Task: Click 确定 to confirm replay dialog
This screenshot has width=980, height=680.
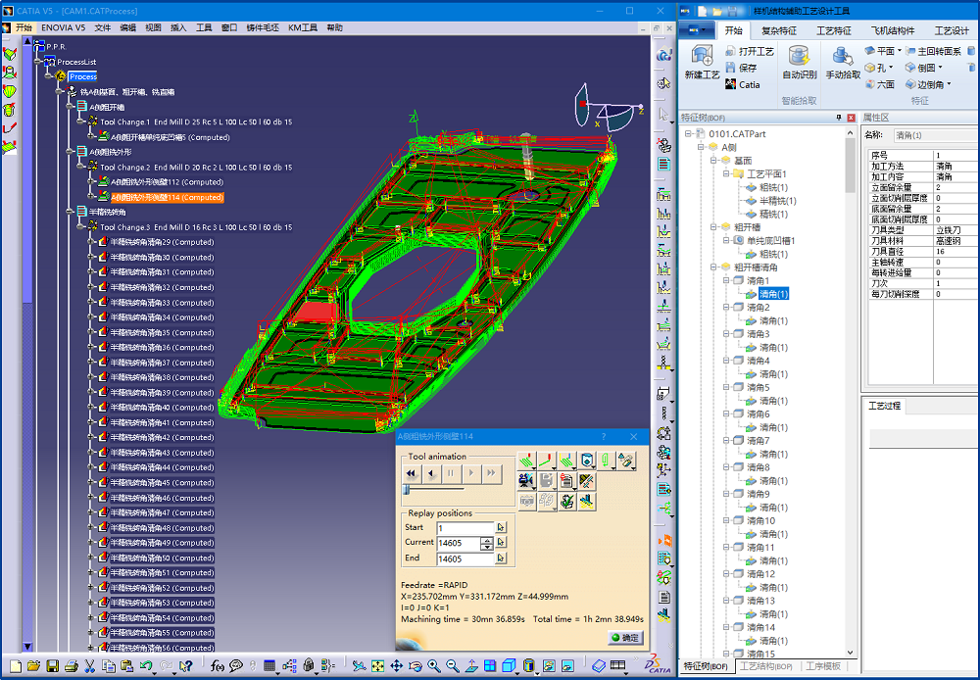Action: 625,638
